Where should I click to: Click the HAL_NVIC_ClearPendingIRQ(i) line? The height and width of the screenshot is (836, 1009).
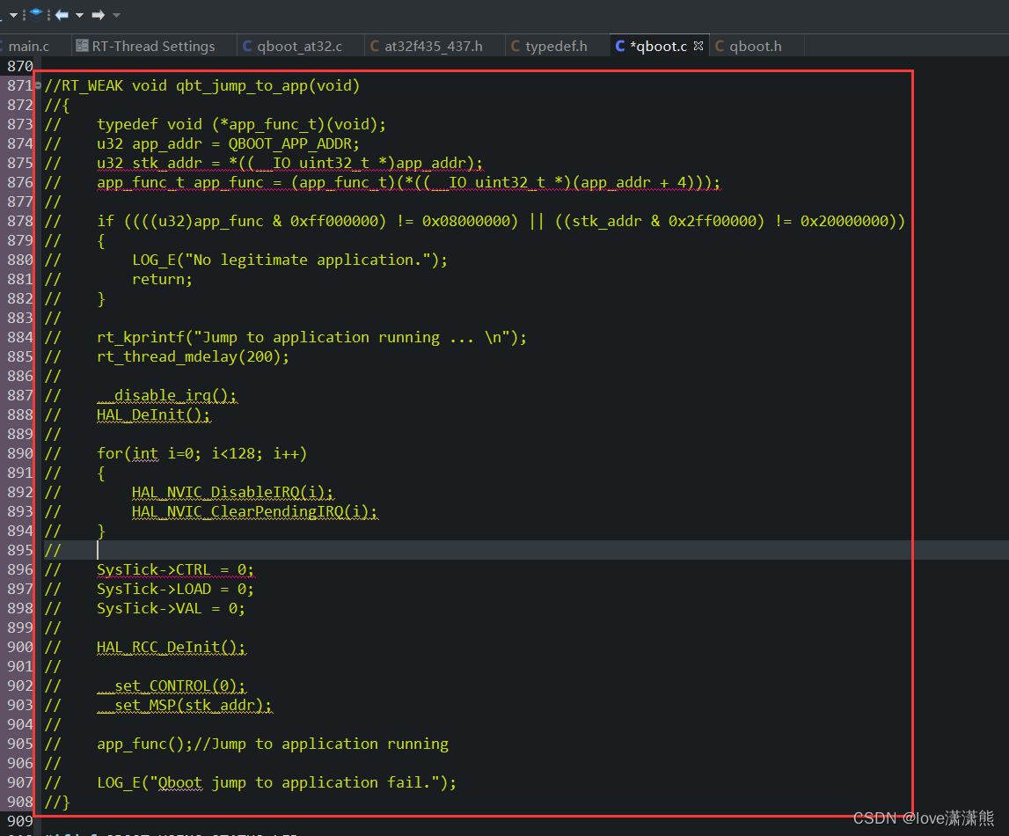(255, 511)
